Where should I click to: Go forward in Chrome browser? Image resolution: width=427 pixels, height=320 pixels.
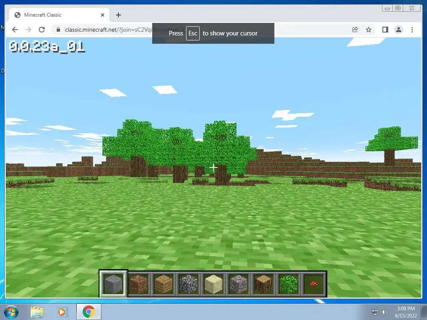pyautogui.click(x=28, y=30)
